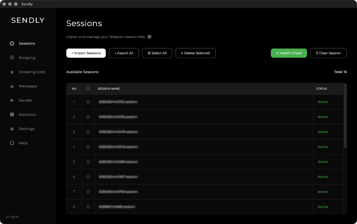Click the Import Sessions button
Image resolution: width=357 pixels, height=224 pixels.
point(86,53)
